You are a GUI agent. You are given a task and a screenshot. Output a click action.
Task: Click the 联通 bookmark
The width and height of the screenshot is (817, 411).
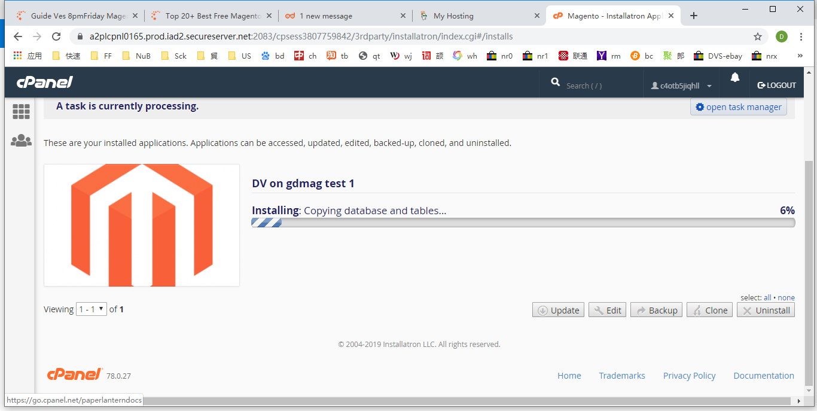tap(573, 56)
